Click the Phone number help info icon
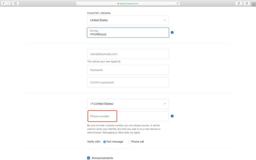Screen dimensions: 256x160 (172, 116)
